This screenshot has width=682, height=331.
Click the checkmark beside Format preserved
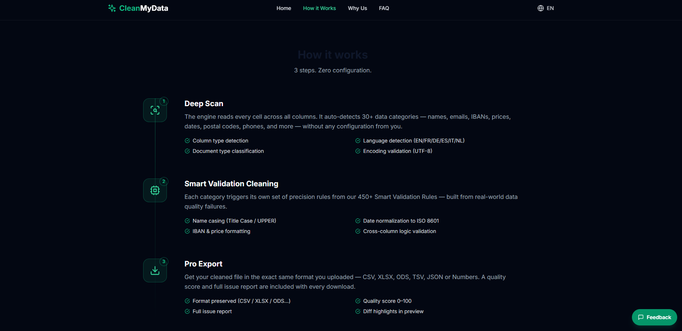tap(187, 301)
